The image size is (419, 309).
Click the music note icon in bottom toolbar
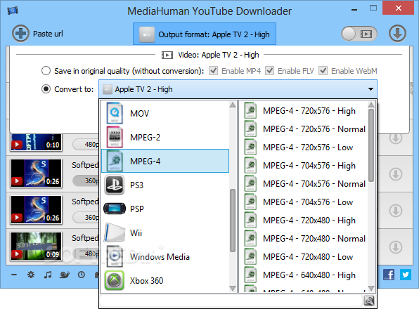(x=48, y=275)
